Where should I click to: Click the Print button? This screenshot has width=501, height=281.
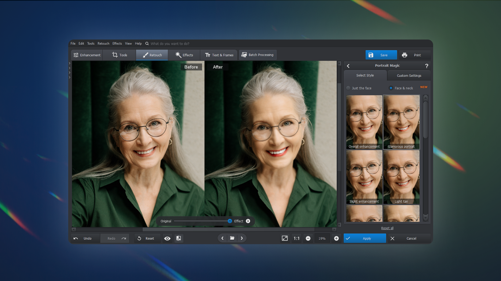414,55
